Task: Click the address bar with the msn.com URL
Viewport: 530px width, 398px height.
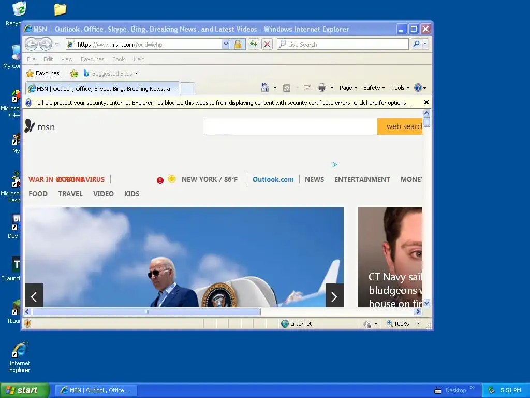Action: click(x=144, y=45)
